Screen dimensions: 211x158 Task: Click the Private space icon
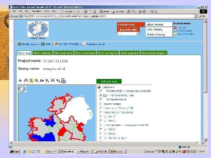tap(176, 31)
